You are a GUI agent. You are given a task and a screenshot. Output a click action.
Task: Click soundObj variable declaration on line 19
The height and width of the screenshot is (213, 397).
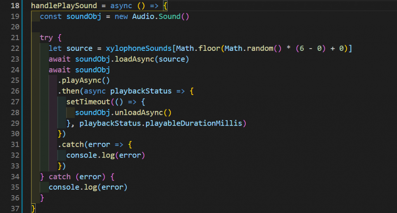coord(84,17)
